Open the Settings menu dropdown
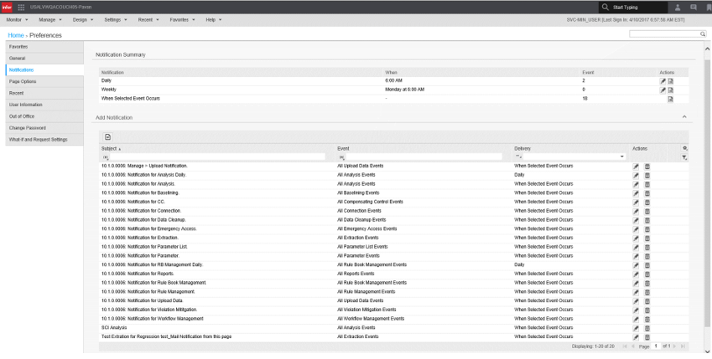Screen dimensions: 712x359 [x=118, y=19]
